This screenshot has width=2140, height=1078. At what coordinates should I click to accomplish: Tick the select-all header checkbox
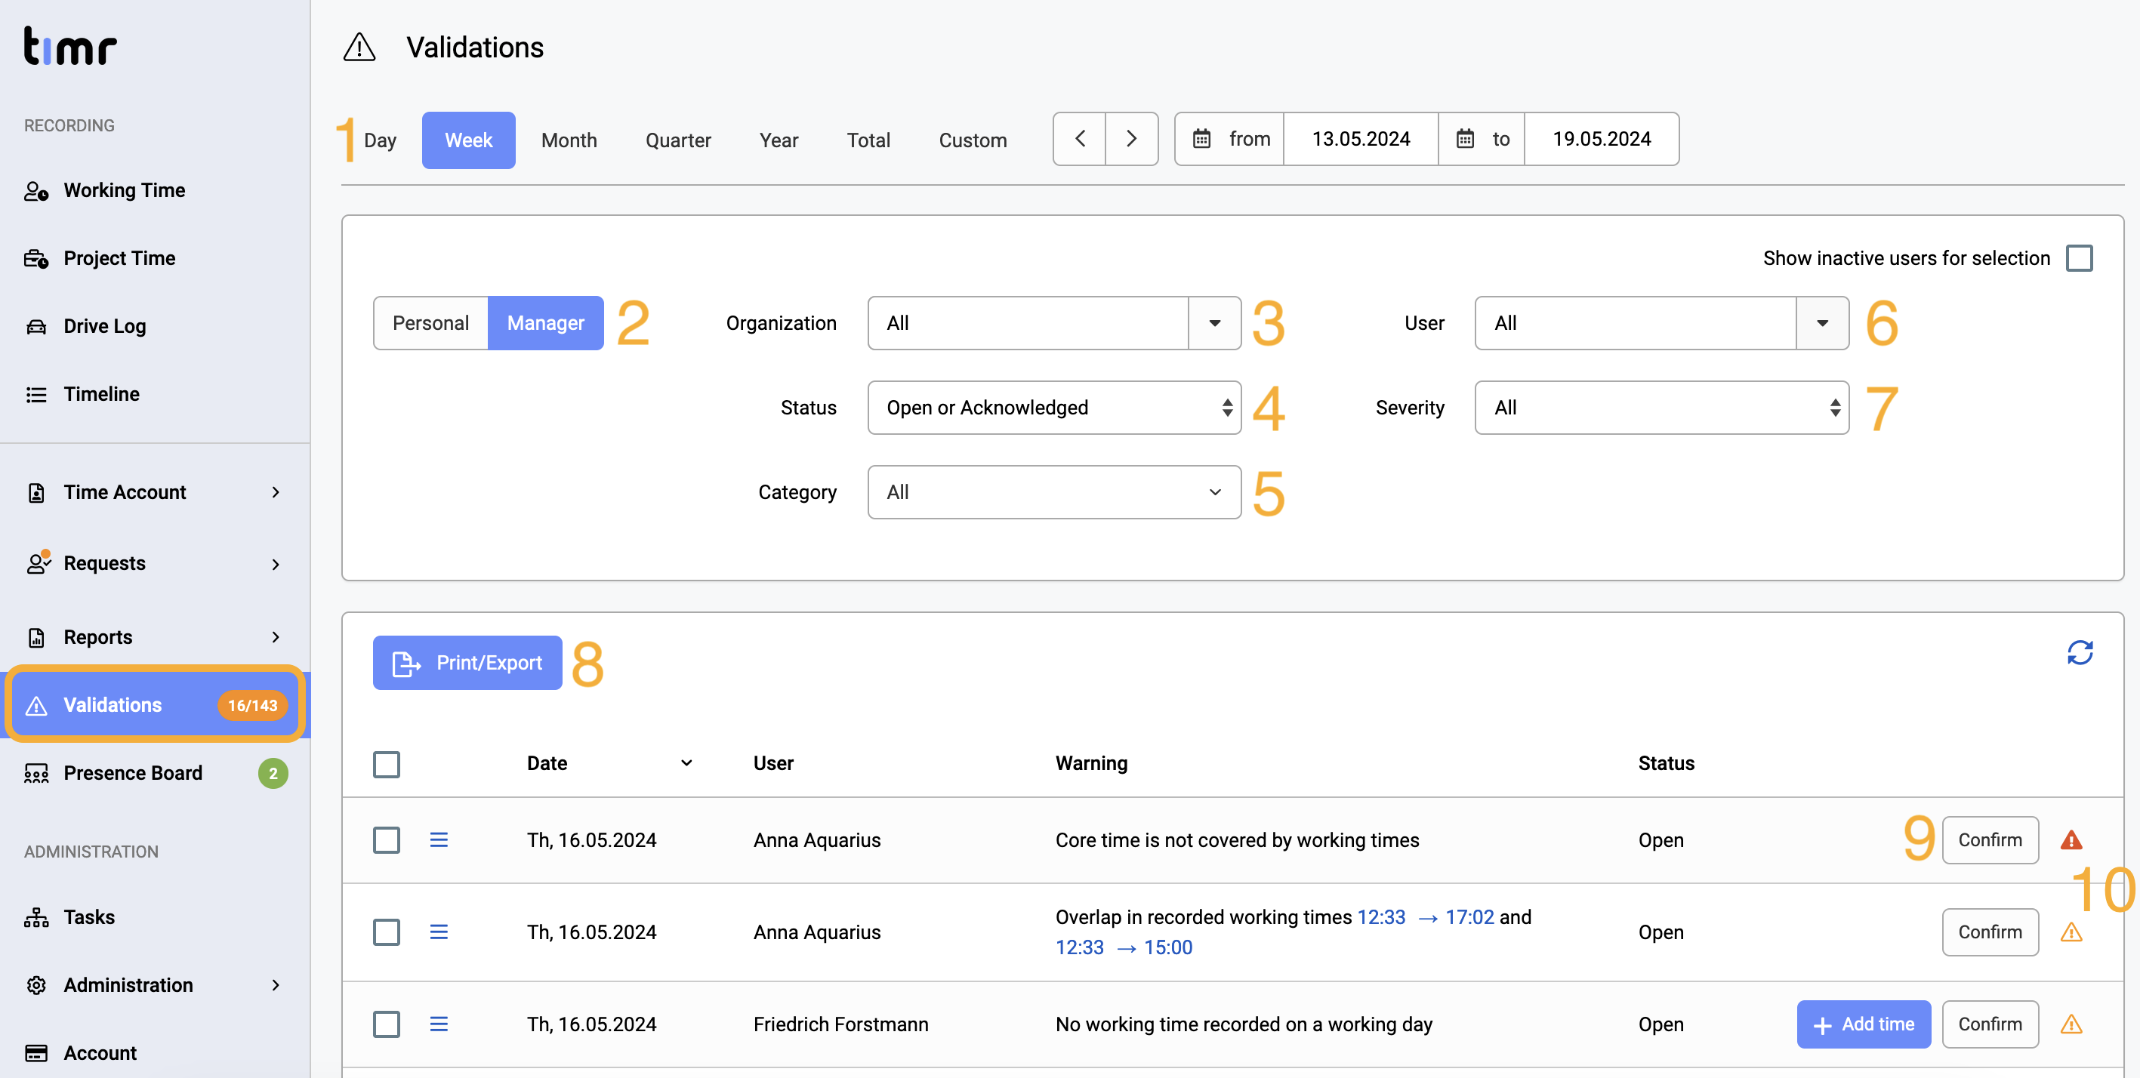coord(387,764)
